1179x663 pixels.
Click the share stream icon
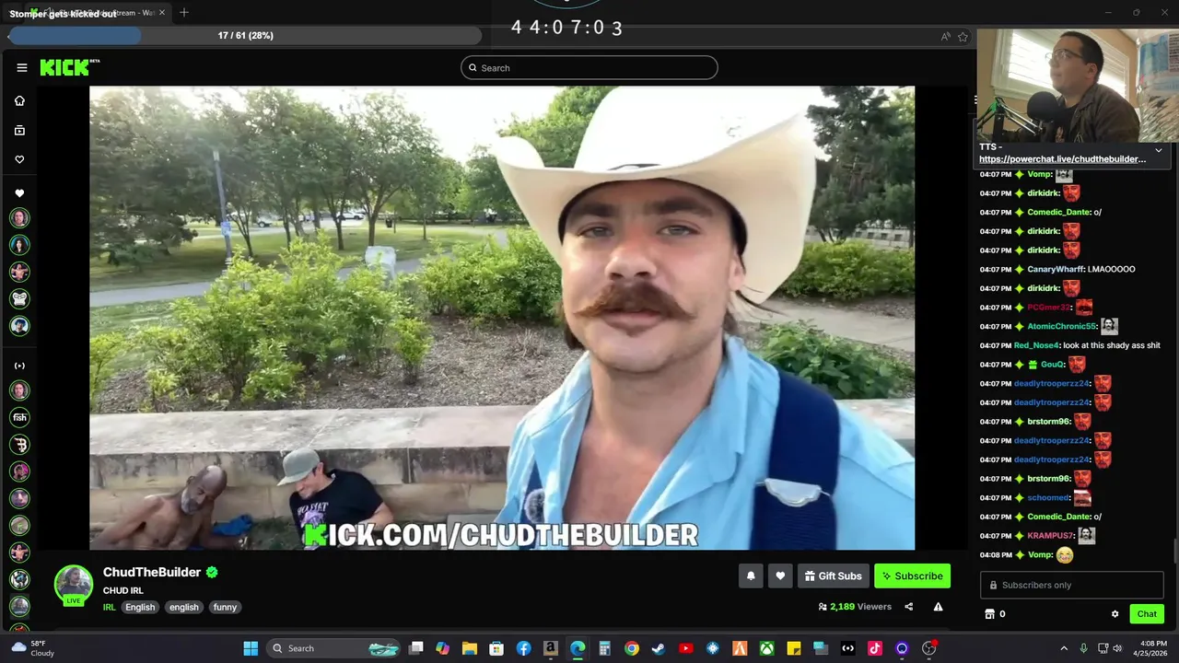[909, 607]
